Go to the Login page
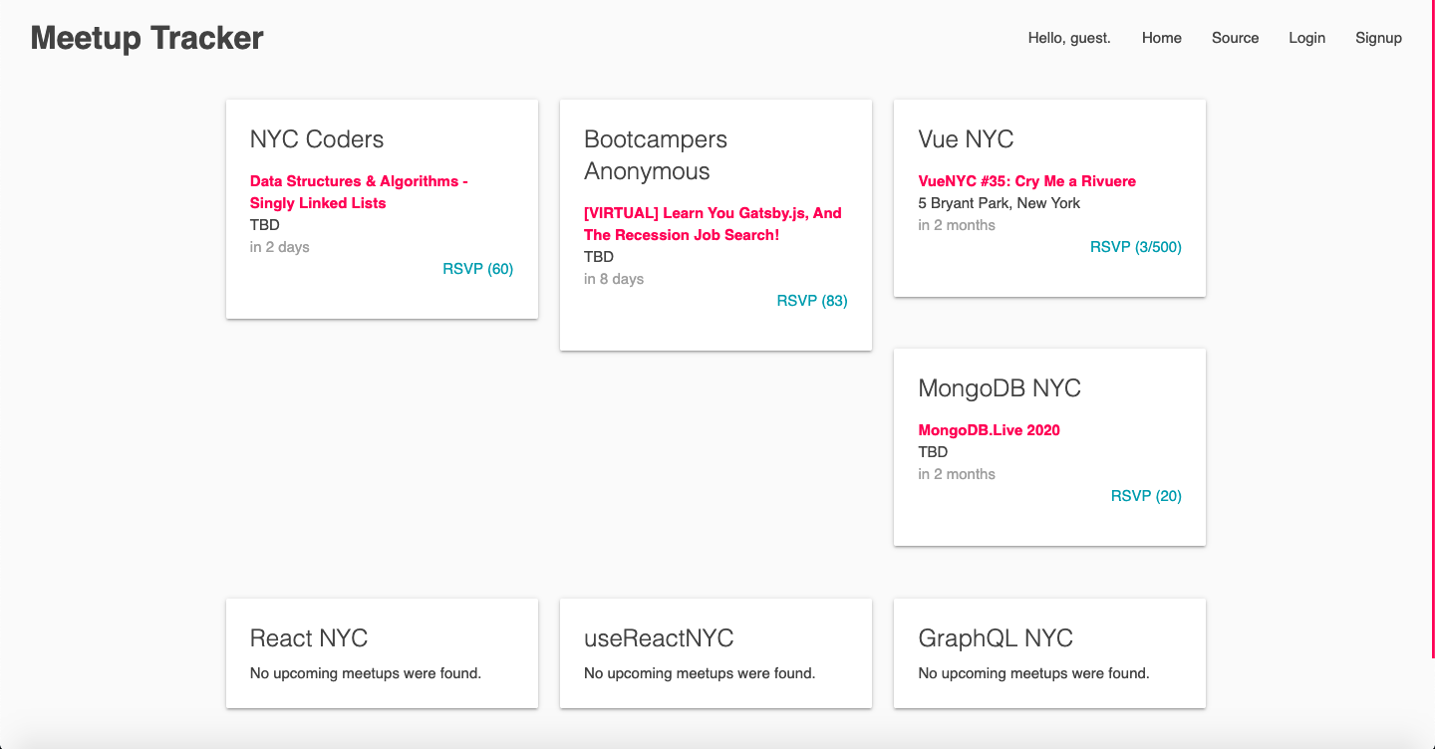 tap(1306, 38)
